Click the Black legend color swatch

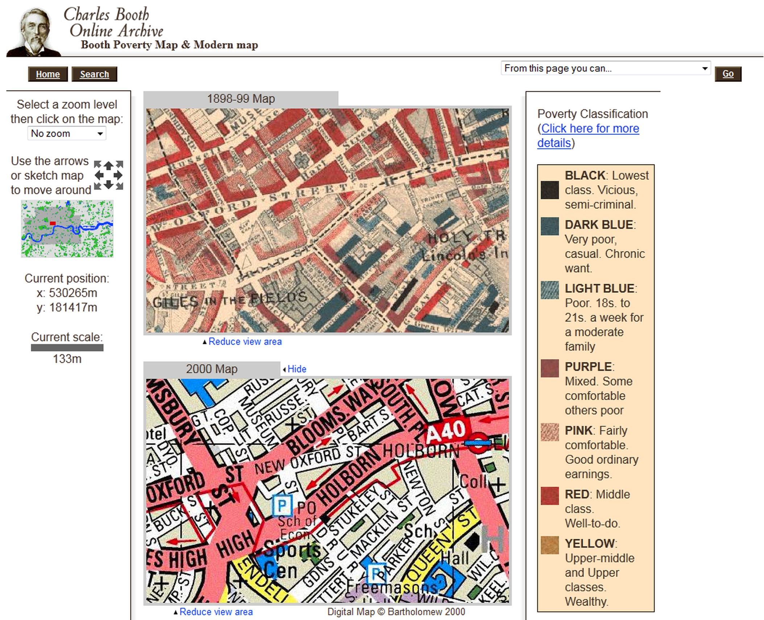(x=550, y=190)
